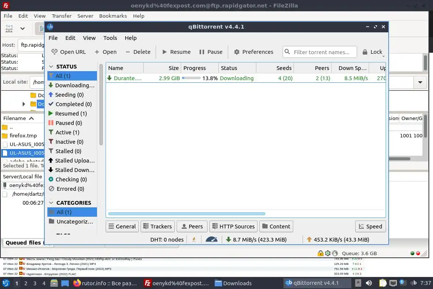Delete the selected torrent via the toolbar
Viewport: 433px width, 289px height.
click(x=138, y=52)
